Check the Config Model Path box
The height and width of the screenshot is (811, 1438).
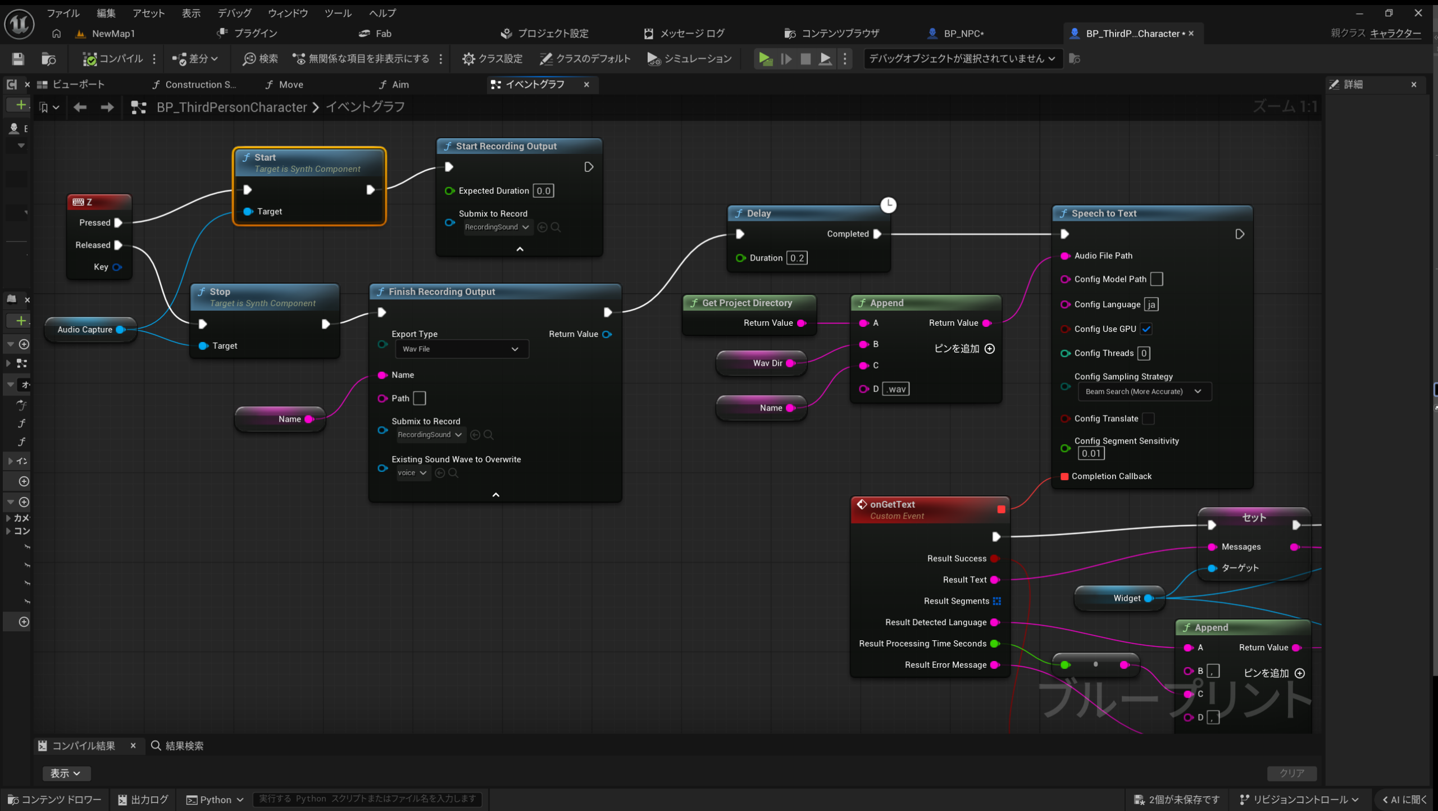coord(1156,279)
